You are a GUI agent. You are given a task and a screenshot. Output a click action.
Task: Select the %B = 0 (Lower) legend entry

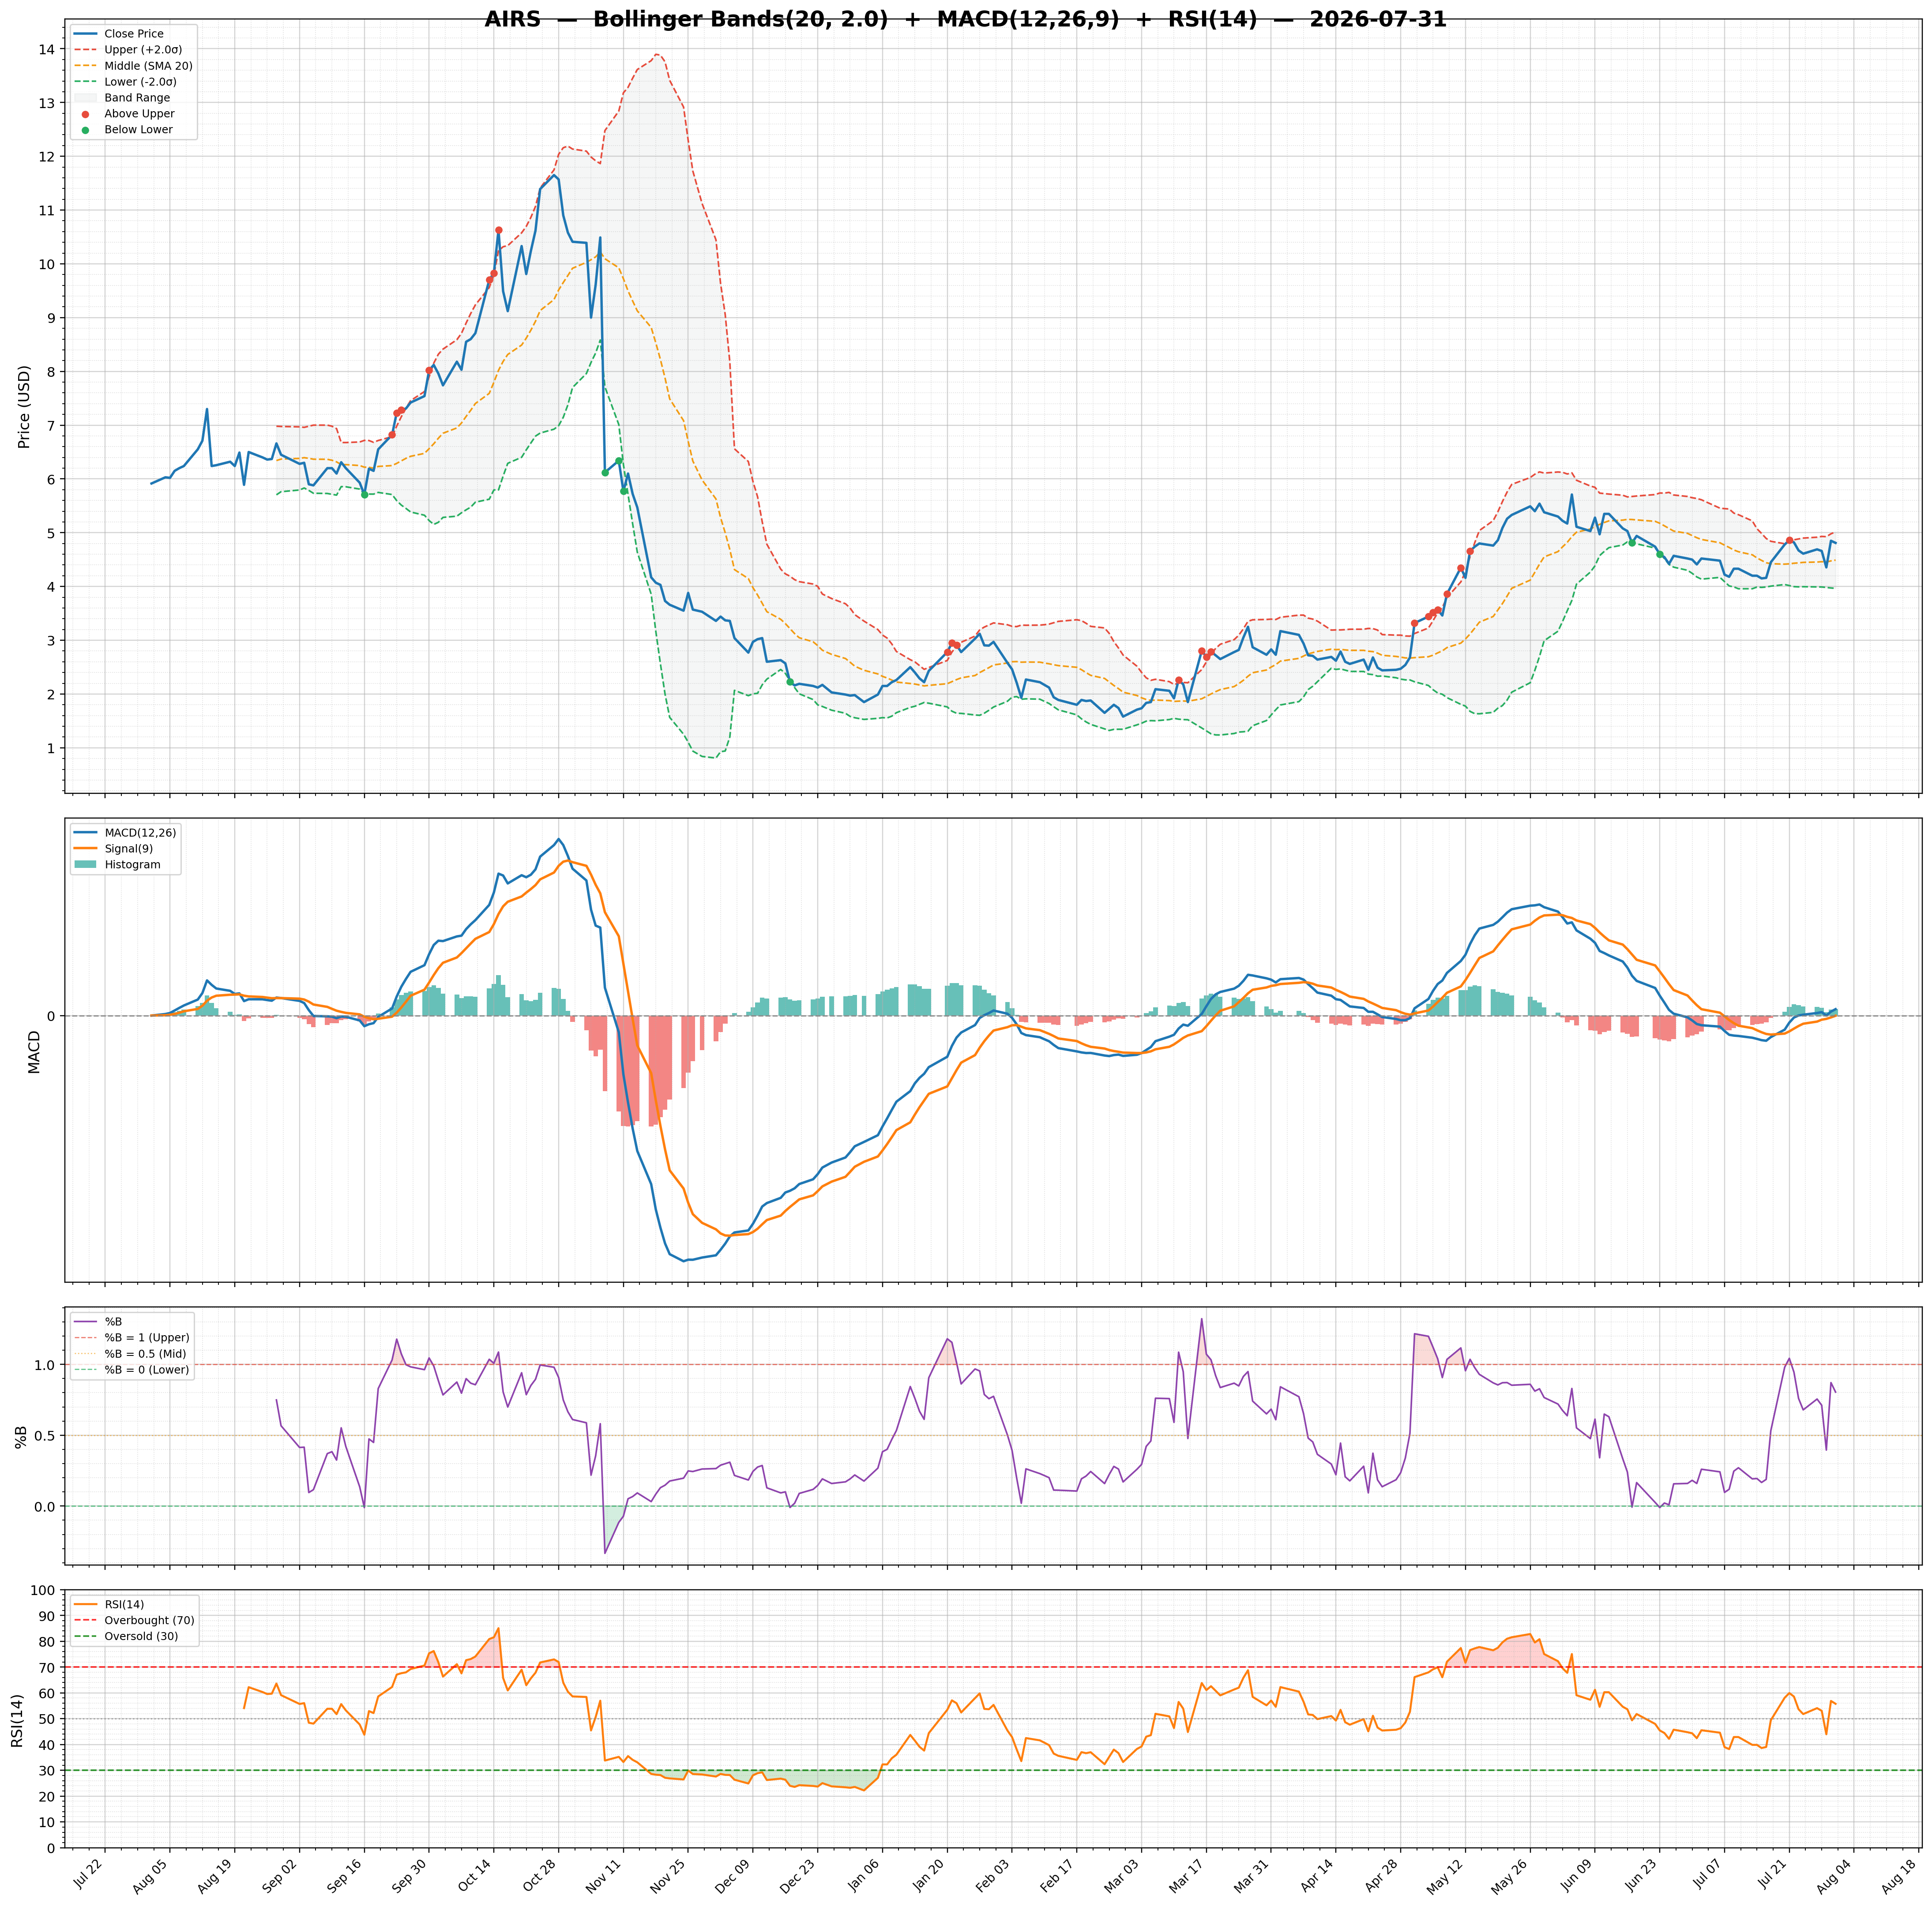pyautogui.click(x=132, y=1370)
